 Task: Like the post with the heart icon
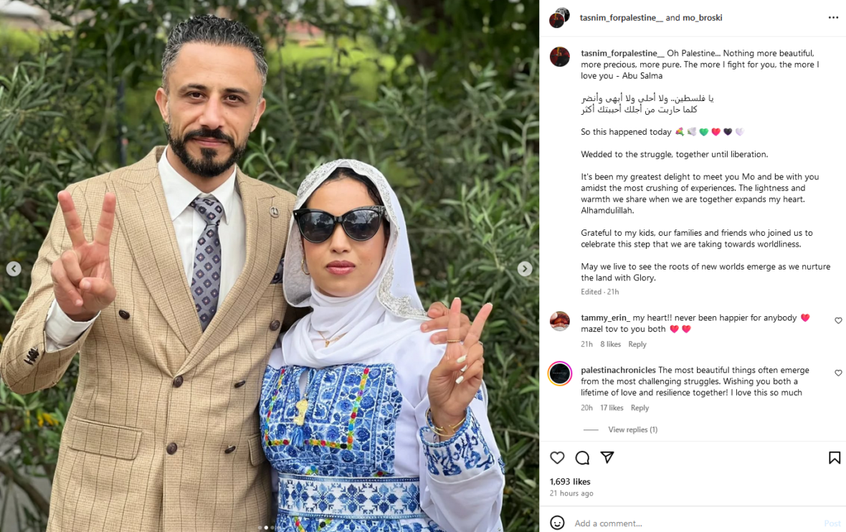tap(557, 458)
